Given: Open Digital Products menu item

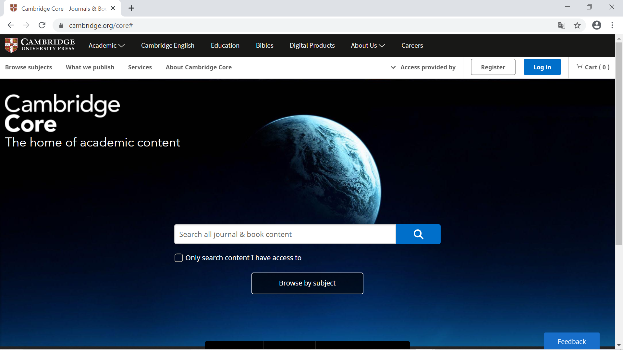Looking at the screenshot, I should tap(312, 45).
